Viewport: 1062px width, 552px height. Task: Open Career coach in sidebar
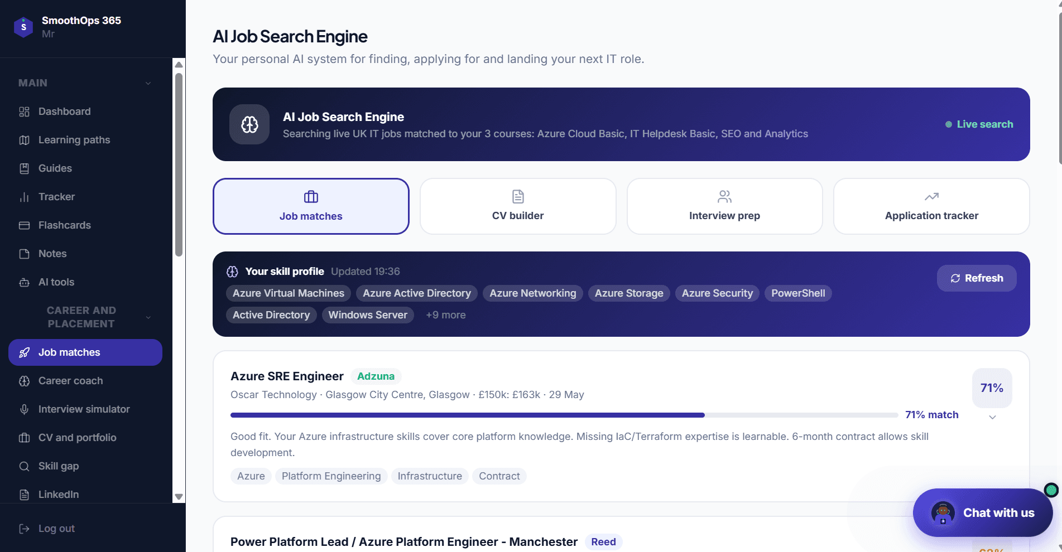[x=85, y=381]
